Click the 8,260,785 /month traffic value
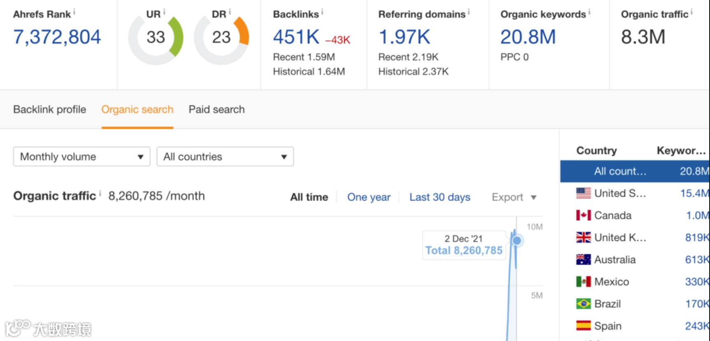 [x=157, y=196]
